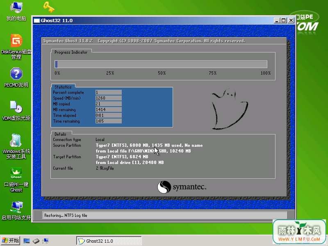Maximize the Ghost32 11.0 window
Screen dimensions: 328x246
tap(284, 20)
